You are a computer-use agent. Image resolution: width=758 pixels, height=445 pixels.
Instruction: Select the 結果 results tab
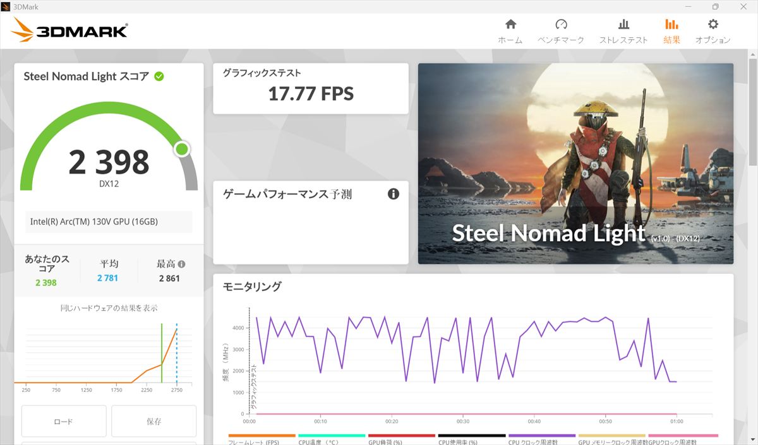click(x=671, y=31)
